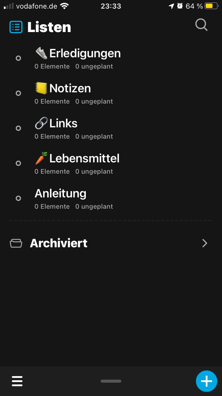This screenshot has width=222, height=396.
Task: Tap the sneaker emoji beside Erledigungen
Action: 41,53
